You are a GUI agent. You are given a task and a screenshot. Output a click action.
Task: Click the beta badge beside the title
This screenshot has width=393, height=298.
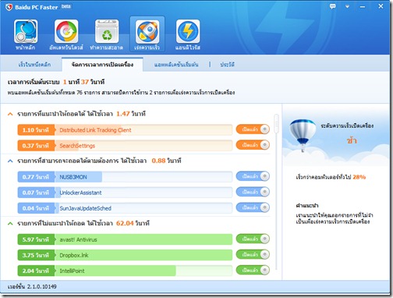[x=65, y=6]
